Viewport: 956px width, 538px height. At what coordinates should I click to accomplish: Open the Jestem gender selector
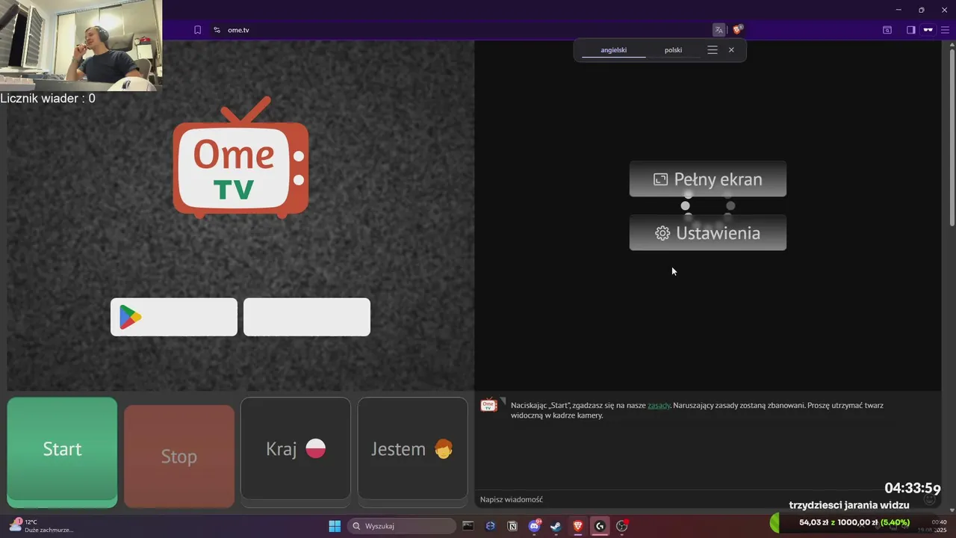[412, 448]
